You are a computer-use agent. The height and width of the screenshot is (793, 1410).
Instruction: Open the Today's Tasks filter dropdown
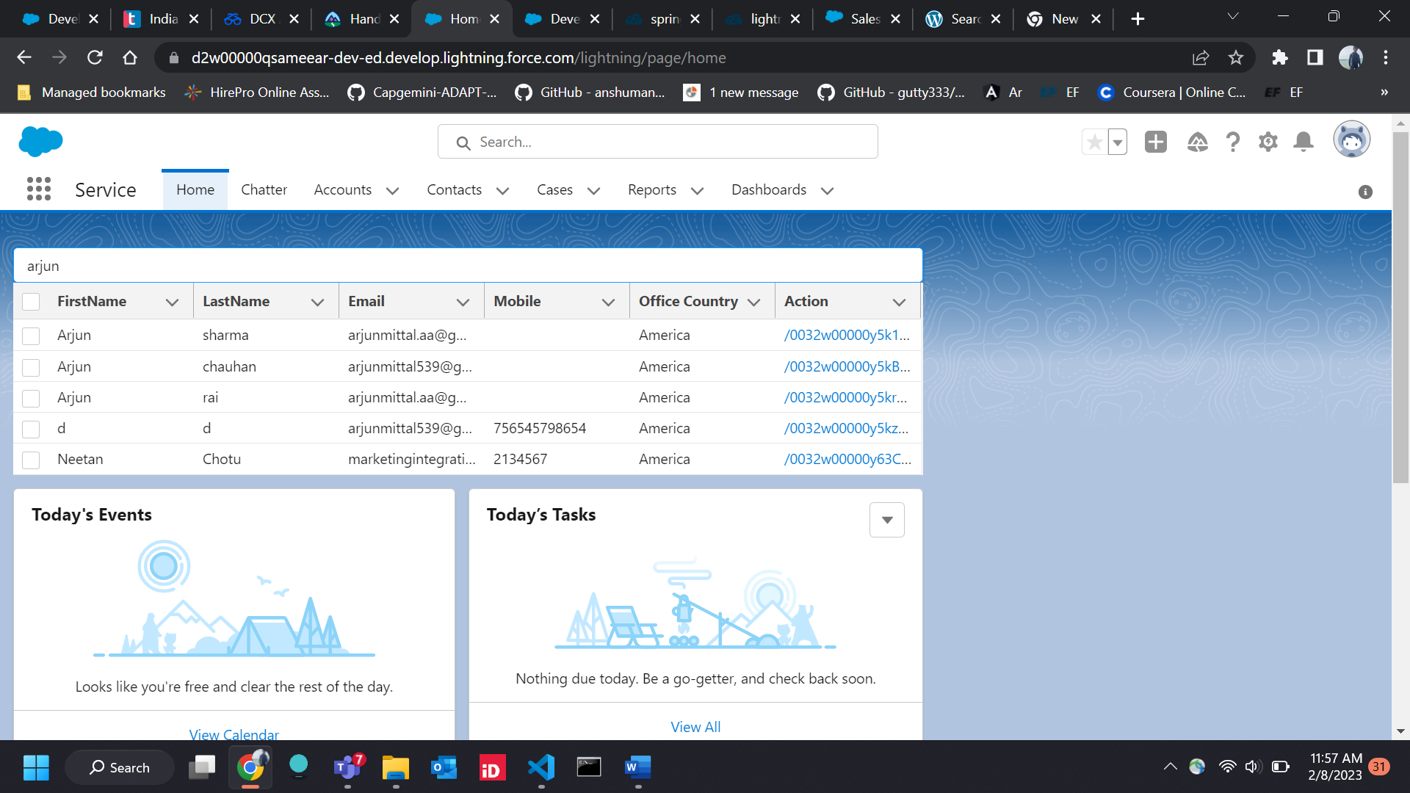coord(886,520)
